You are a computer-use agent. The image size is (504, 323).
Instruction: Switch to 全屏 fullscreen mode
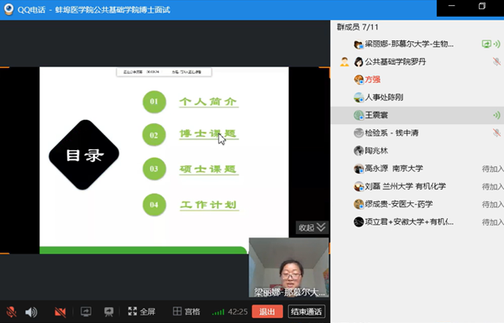point(141,311)
